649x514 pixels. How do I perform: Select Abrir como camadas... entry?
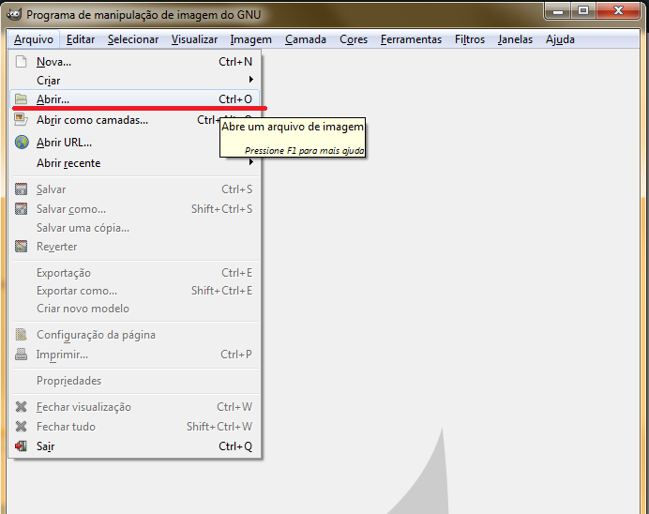(134, 120)
